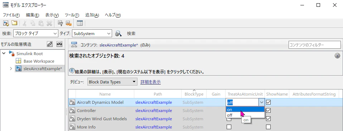Viewport: 343px width, 131px height.
Task: Open the search-by ブロック タイプ dropdown
Action: 36,33
